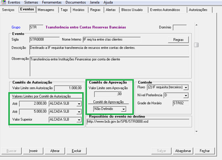This screenshot has width=222, height=160.
Task: Click the Fechar button
Action: tap(205, 151)
